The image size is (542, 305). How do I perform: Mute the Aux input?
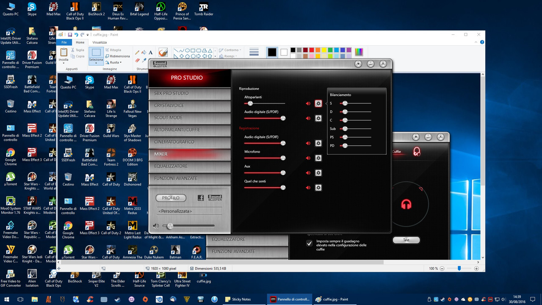click(x=308, y=173)
